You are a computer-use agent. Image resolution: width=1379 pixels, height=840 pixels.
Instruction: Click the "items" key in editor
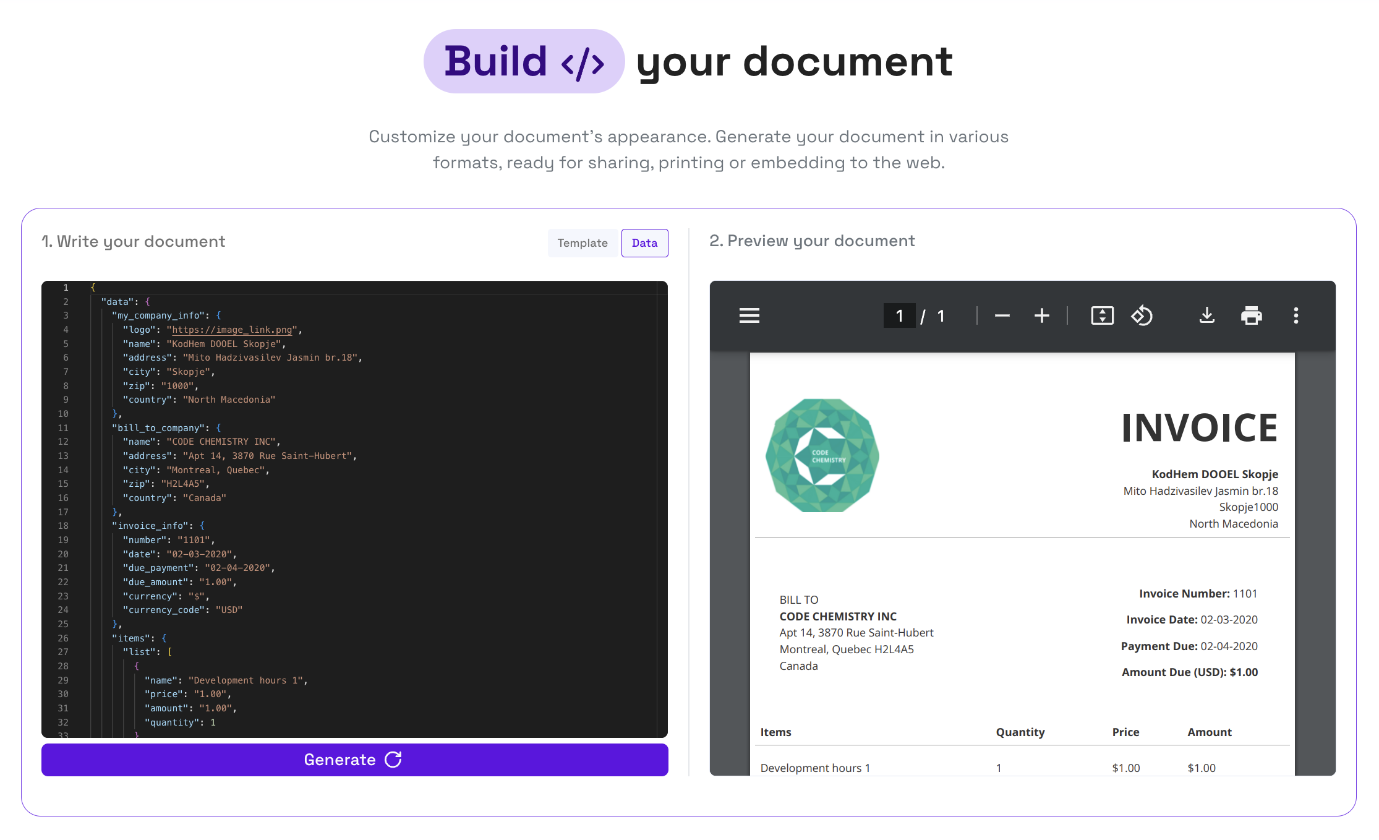tap(131, 638)
